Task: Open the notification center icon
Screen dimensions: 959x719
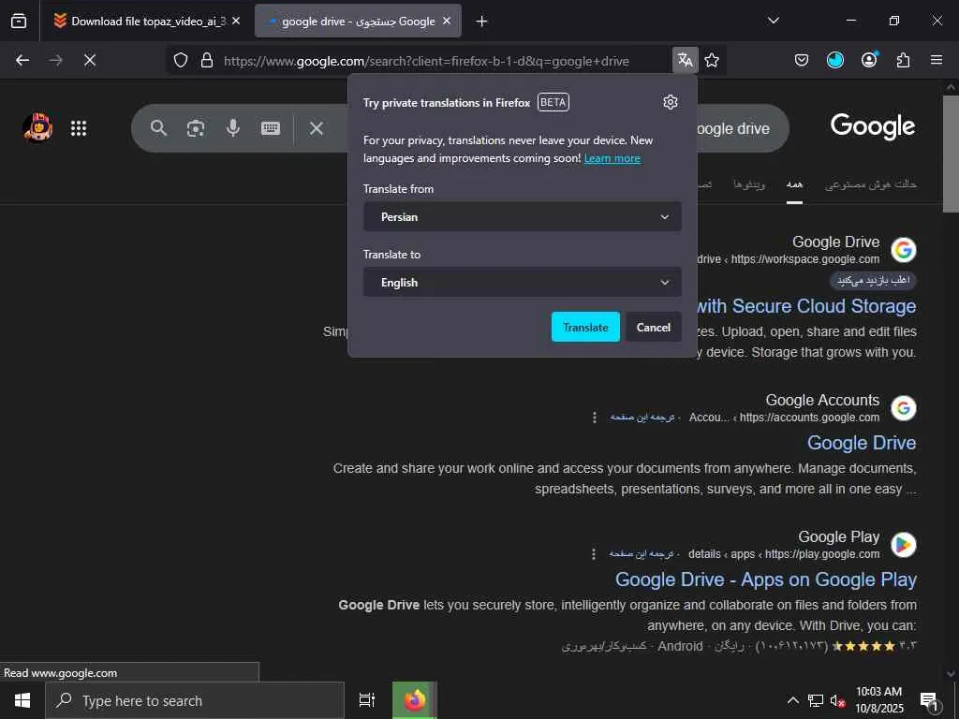Action: [x=930, y=701]
